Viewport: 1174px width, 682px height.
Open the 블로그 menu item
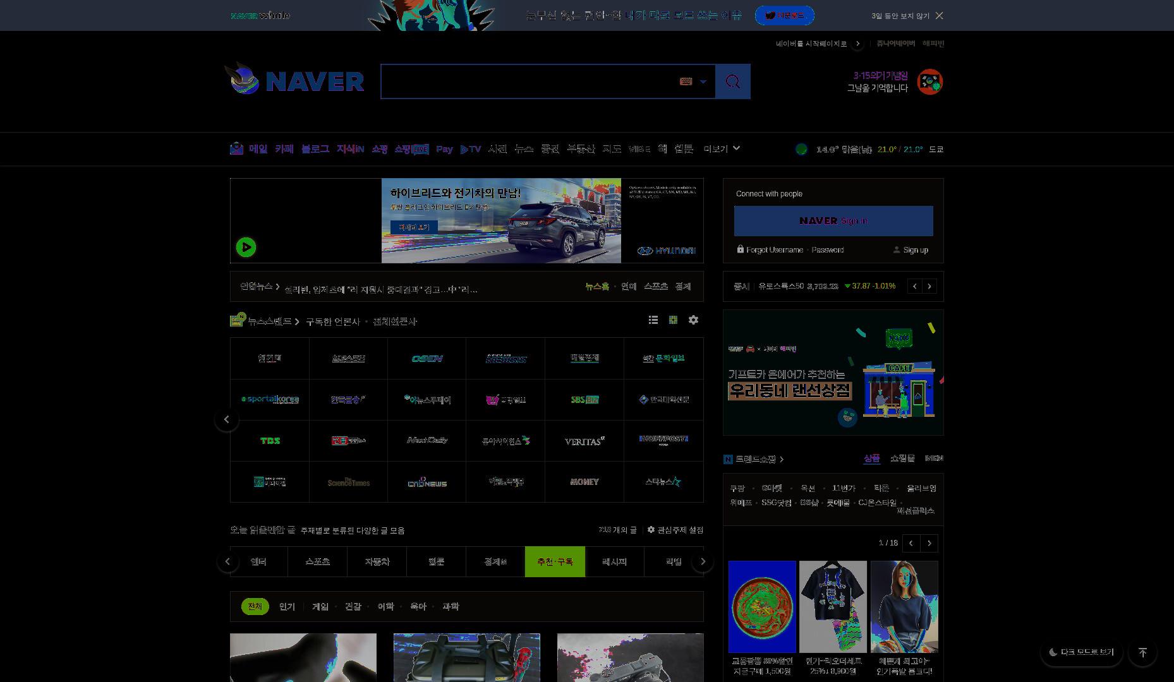[315, 149]
